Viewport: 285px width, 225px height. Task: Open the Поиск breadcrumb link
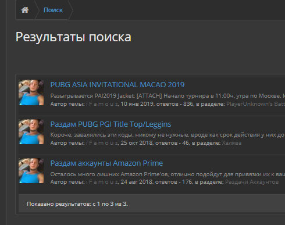point(53,10)
